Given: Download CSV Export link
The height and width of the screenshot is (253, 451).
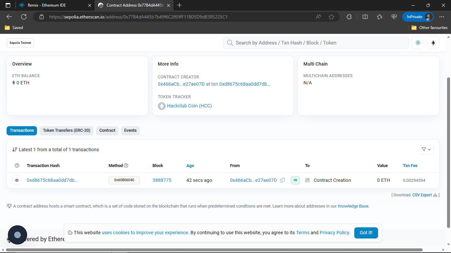Looking at the screenshot, I should coord(422,195).
